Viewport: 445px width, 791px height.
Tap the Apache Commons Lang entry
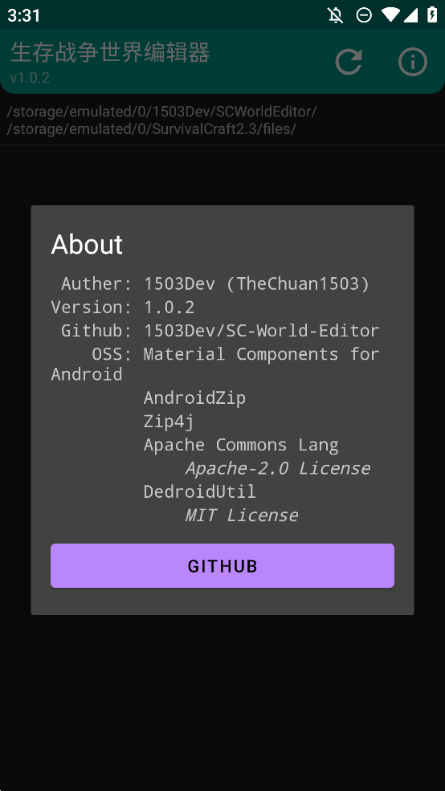241,445
